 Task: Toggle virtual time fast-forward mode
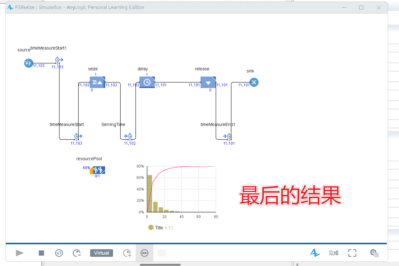pyautogui.click(x=145, y=253)
